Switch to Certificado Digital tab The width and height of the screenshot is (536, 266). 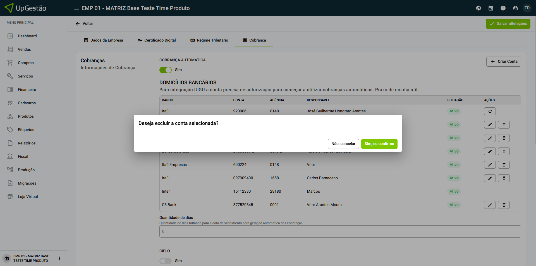pos(157,40)
